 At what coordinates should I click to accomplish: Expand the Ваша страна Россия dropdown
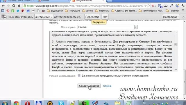[136, 27]
